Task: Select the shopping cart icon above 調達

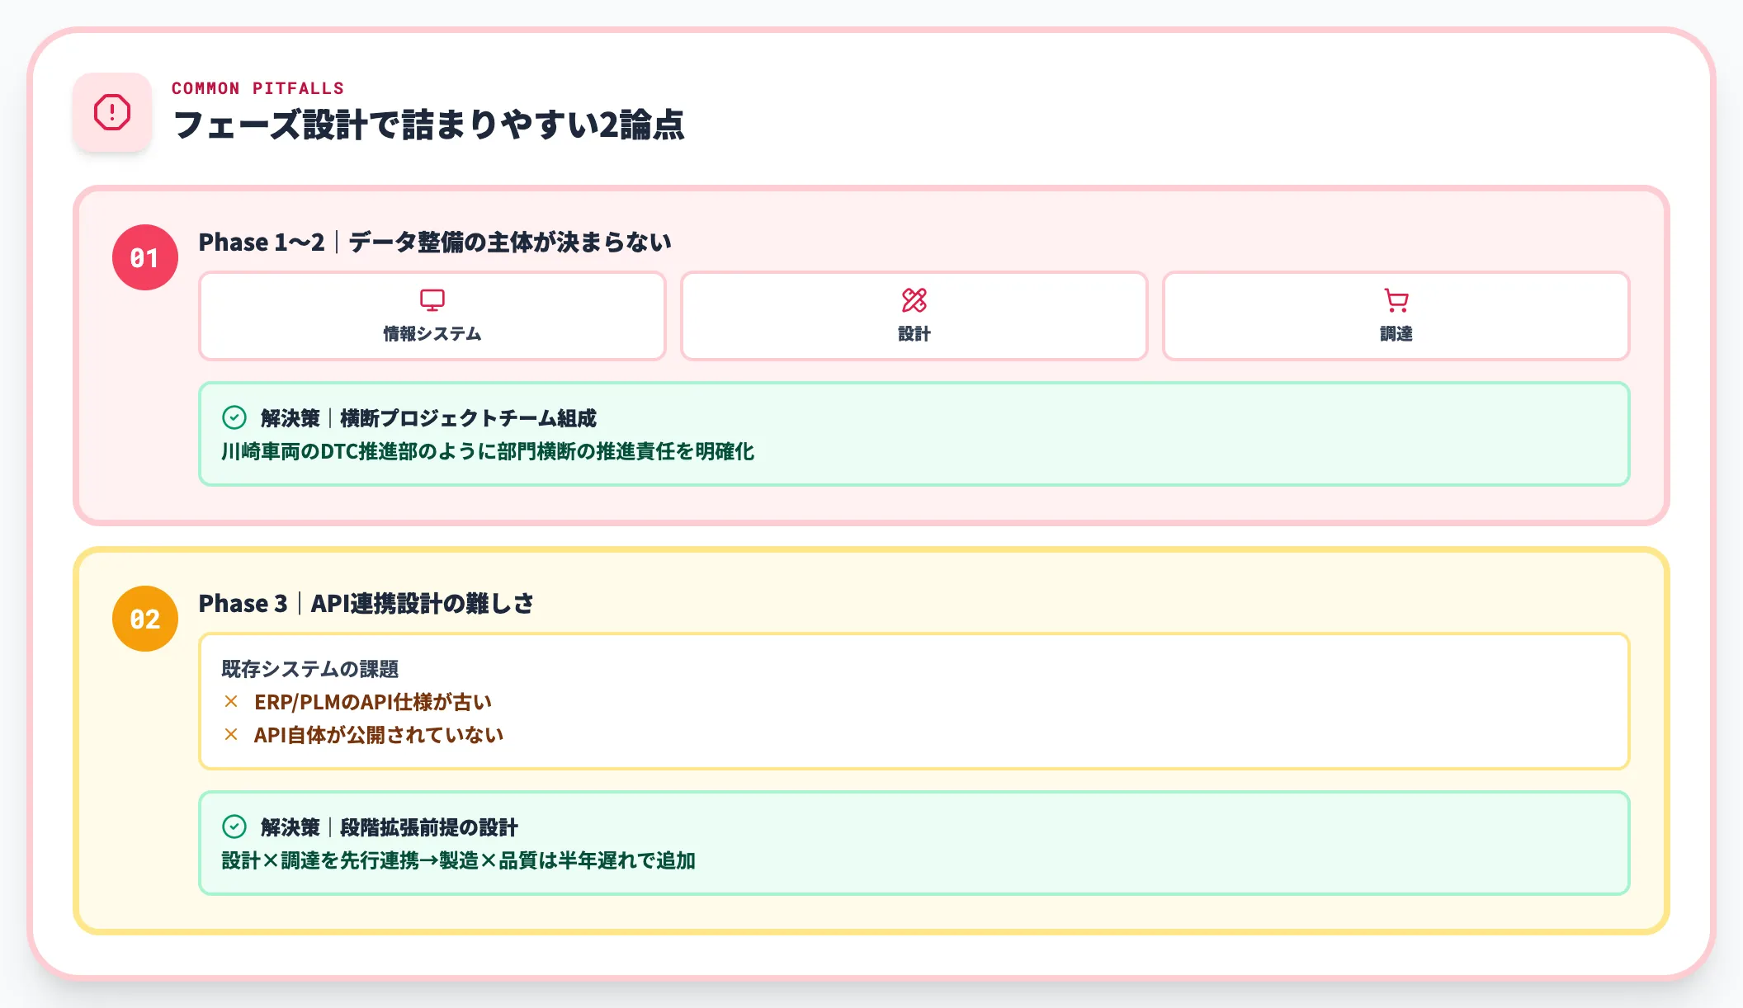Action: click(1395, 299)
